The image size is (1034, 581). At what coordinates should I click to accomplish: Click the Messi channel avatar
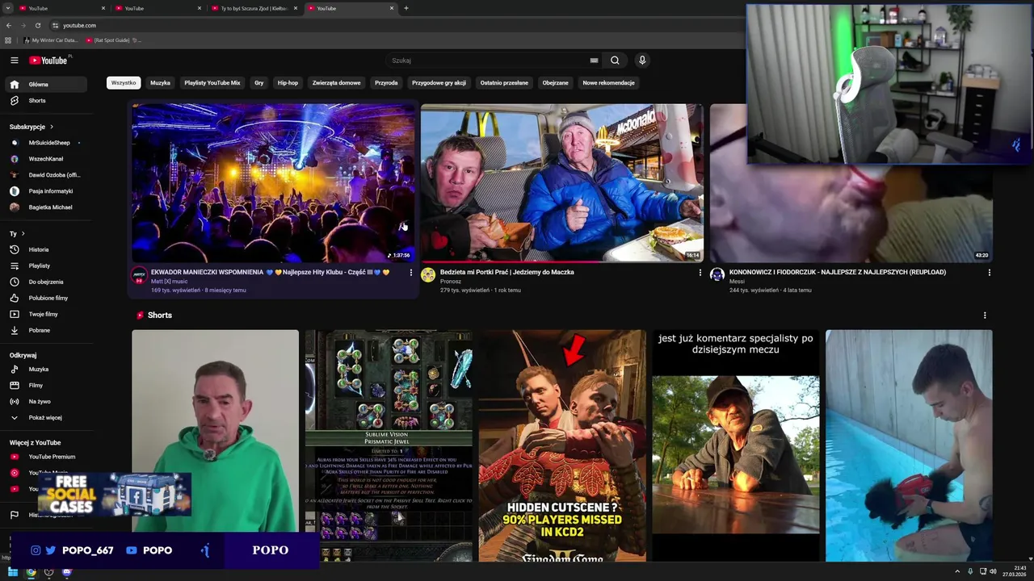point(717,274)
